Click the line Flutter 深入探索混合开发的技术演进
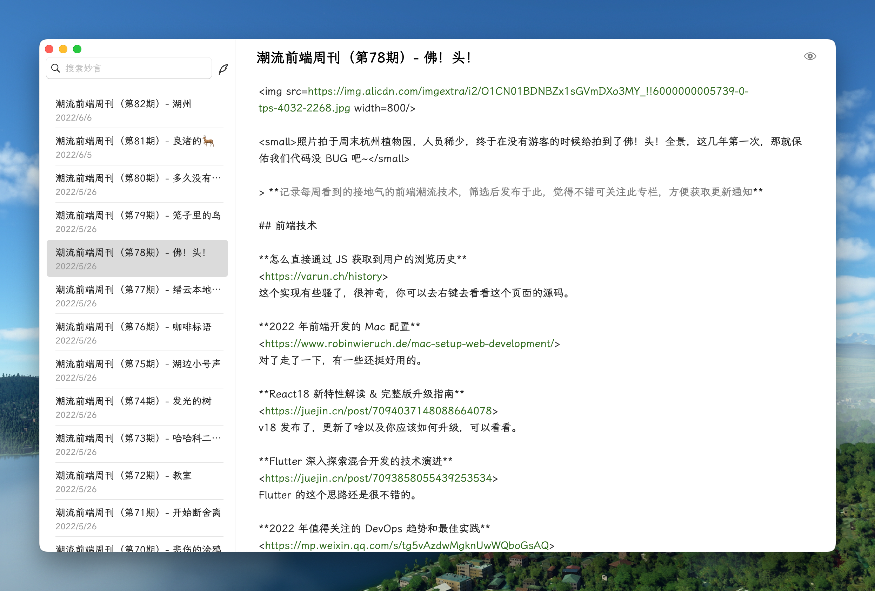The width and height of the screenshot is (875, 591). pos(355,461)
